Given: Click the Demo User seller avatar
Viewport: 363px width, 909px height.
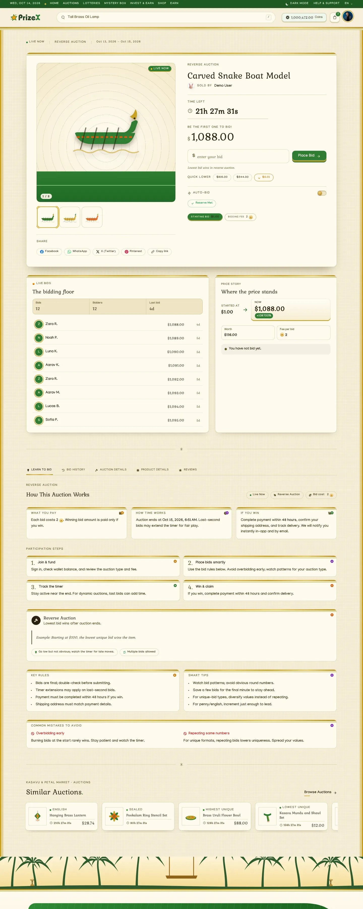Looking at the screenshot, I should pos(191,86).
